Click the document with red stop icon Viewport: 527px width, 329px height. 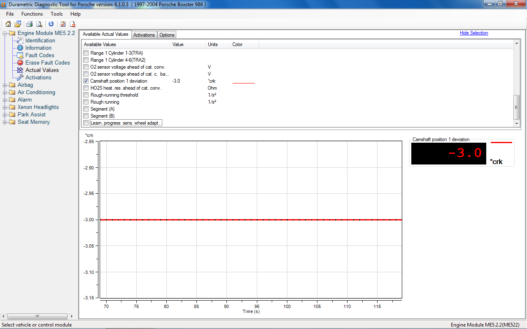(72, 24)
